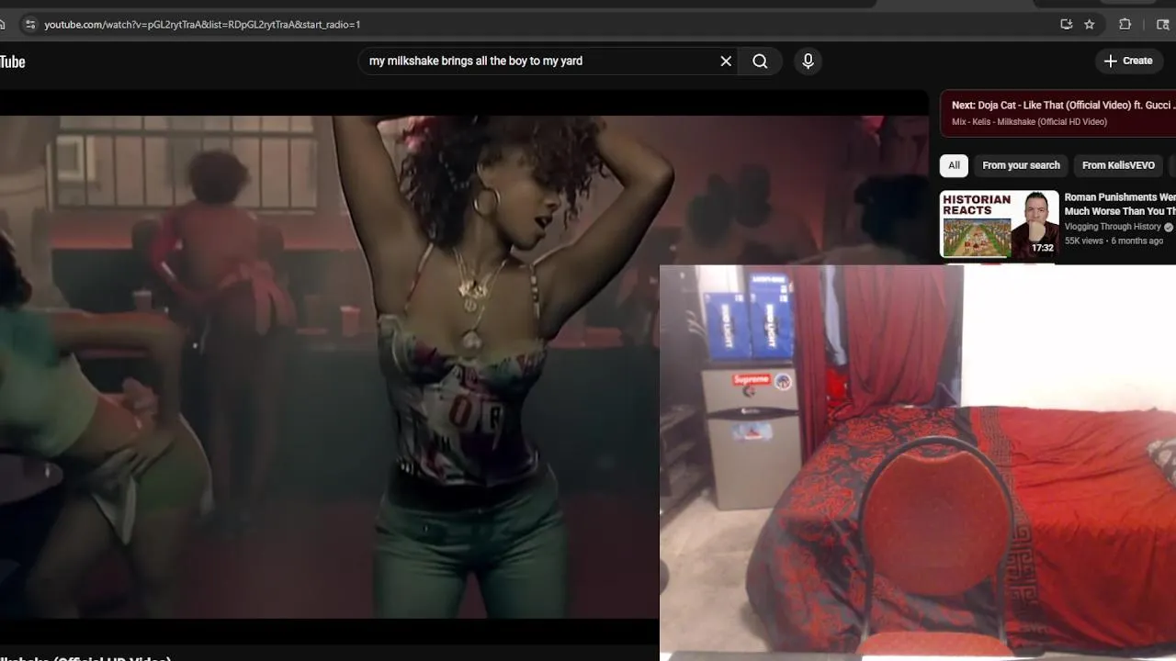
Task: Click "55K views" text
Action: tap(1084, 241)
